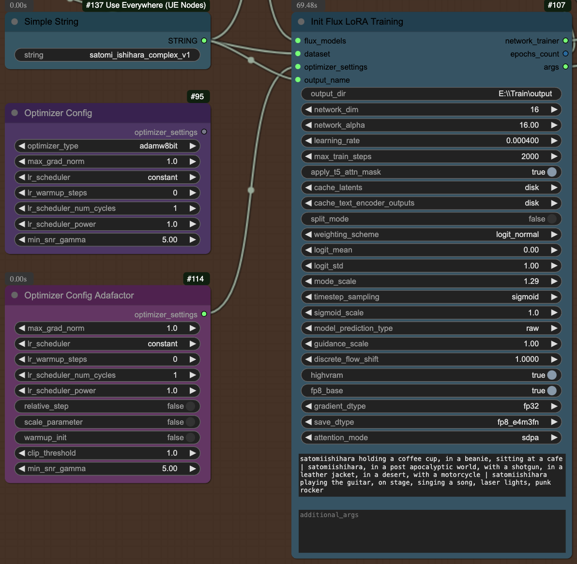This screenshot has width=577, height=564.
Task: Click the output_dir path field
Action: 431,94
